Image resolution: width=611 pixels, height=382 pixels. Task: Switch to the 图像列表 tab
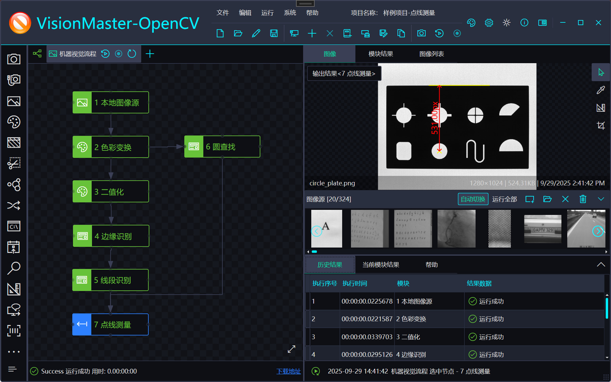(x=432, y=54)
